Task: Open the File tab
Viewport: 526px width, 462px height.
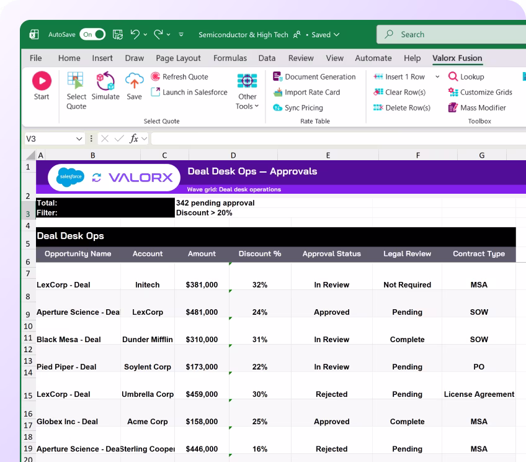Action: point(35,58)
